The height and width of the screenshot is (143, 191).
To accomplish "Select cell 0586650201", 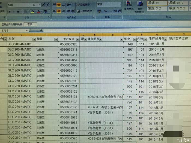I will pos(69,86).
